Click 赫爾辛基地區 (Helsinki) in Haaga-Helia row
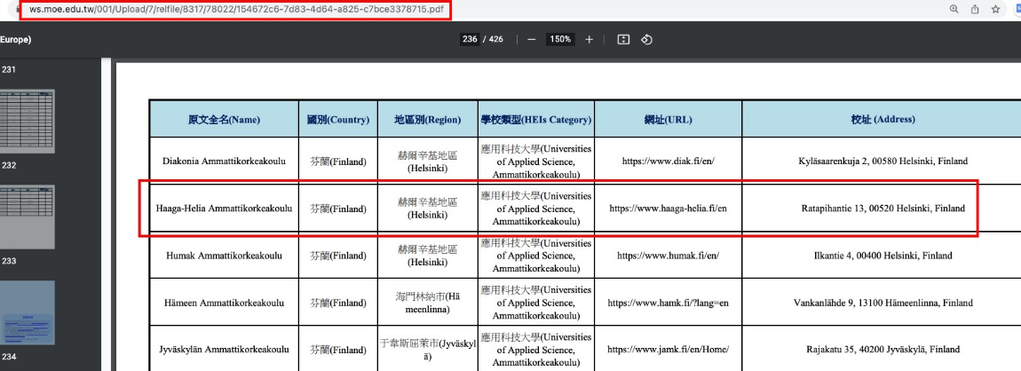This screenshot has width=1021, height=371. [428, 209]
